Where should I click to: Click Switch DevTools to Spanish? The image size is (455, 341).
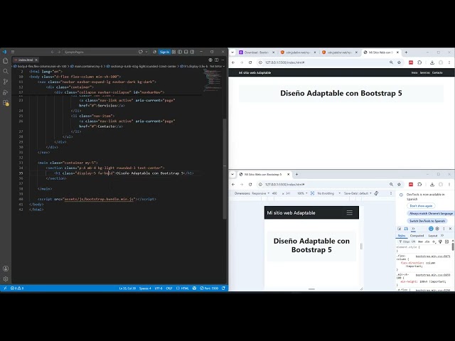(x=427, y=221)
